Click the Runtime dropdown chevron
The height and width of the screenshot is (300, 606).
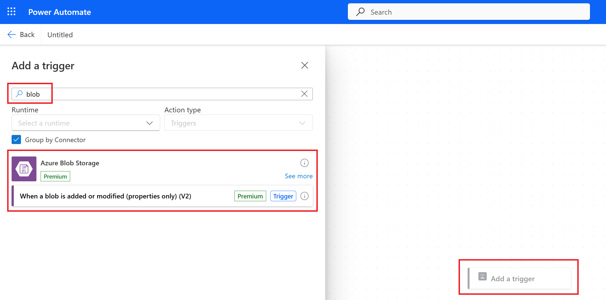(x=149, y=123)
